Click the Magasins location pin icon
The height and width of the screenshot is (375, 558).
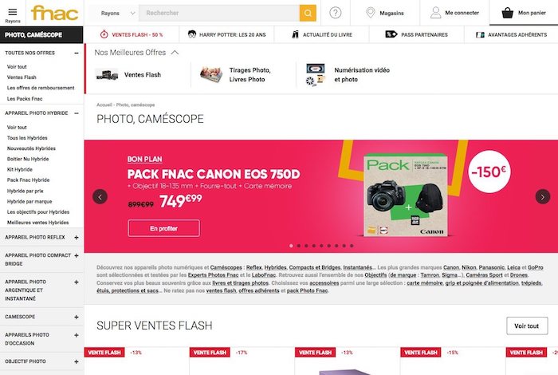point(371,13)
